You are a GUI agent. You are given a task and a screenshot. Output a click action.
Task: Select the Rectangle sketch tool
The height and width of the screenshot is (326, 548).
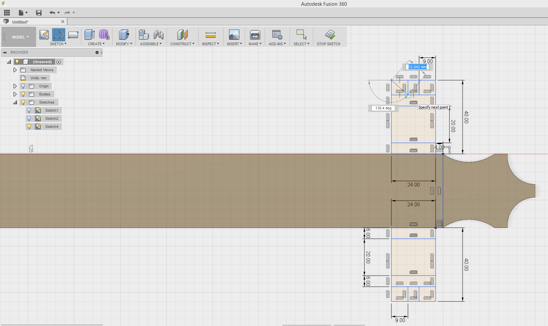(73, 34)
